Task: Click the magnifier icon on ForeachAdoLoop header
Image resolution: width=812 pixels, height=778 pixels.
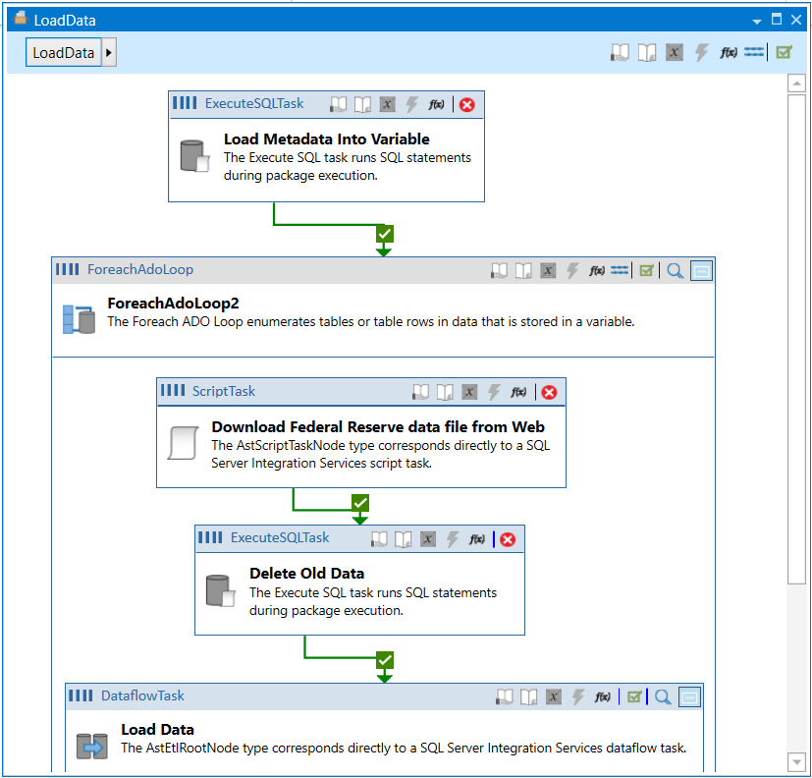Action: click(676, 270)
